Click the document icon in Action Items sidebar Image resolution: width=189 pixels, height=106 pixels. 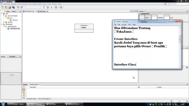24,87
